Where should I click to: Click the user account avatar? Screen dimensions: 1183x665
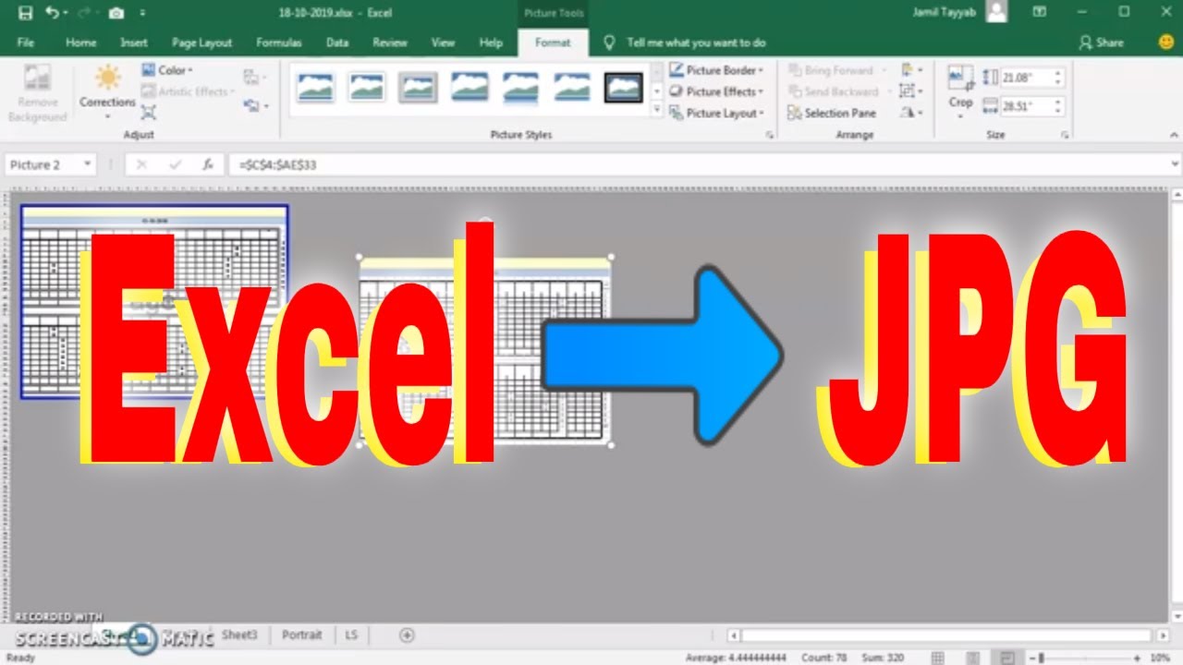click(996, 11)
